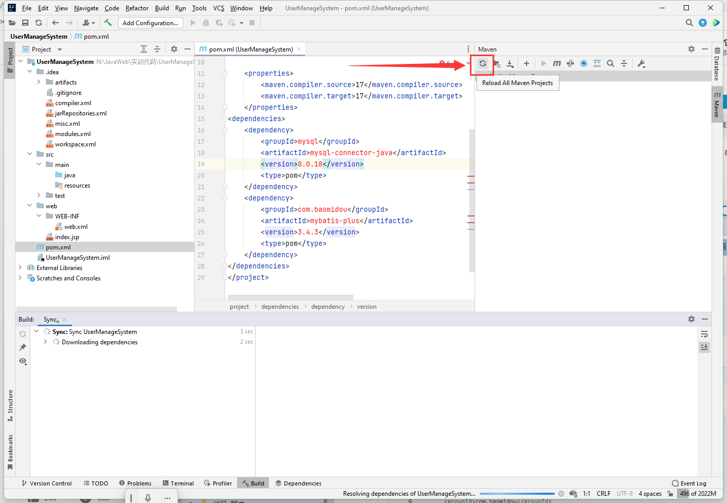Open the user profile dropdown in toolbar
The width and height of the screenshot is (727, 503).
click(89, 23)
